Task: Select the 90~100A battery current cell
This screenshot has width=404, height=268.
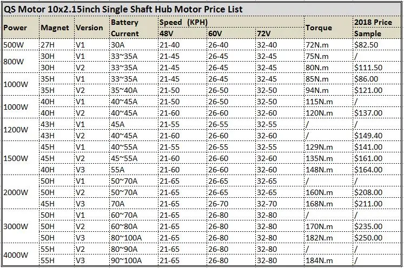Action: (127, 260)
